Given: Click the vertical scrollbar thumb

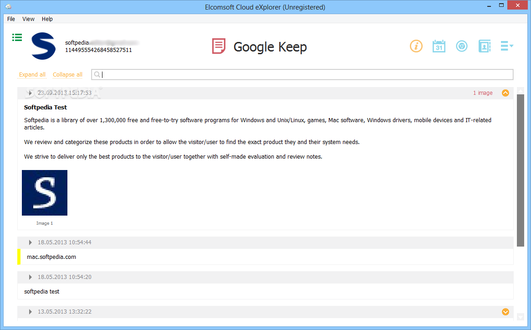Looking at the screenshot, I should [521, 170].
